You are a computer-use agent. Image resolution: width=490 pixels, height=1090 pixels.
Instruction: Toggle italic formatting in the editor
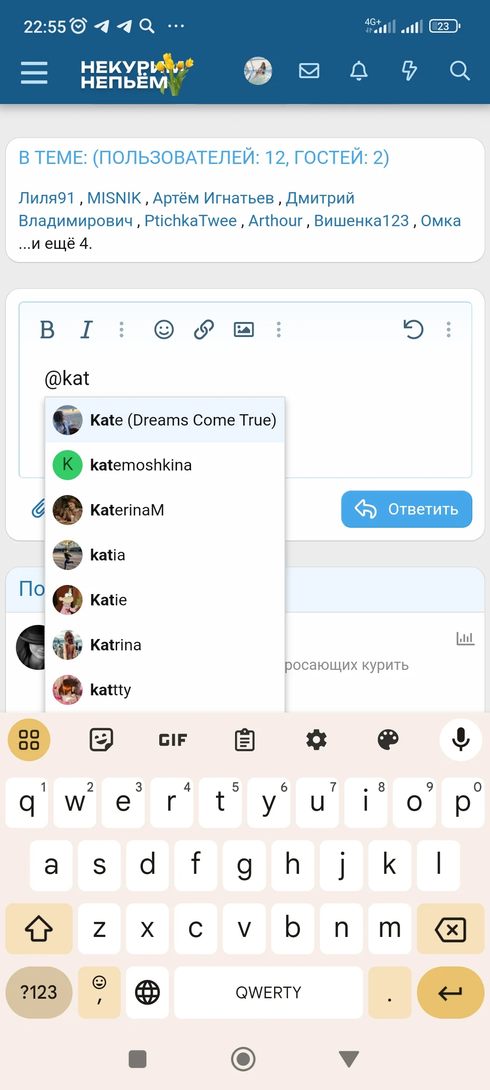tap(86, 329)
